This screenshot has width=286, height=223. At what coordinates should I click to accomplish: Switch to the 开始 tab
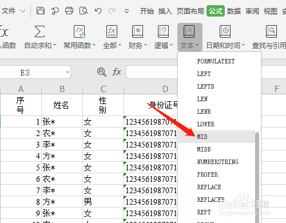pyautogui.click(x=147, y=11)
